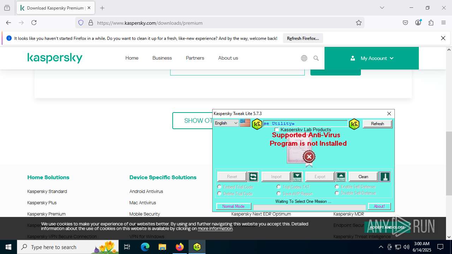
Task: Open Firefox recent browsing view icon
Action: (7, 8)
